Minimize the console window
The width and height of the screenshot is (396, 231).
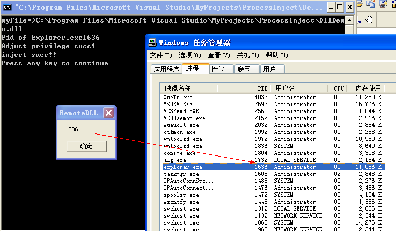(331, 7)
